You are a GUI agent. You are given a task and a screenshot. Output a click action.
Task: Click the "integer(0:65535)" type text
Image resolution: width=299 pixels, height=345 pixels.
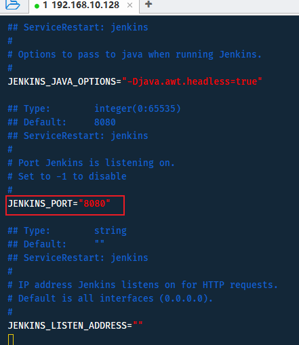138,109
